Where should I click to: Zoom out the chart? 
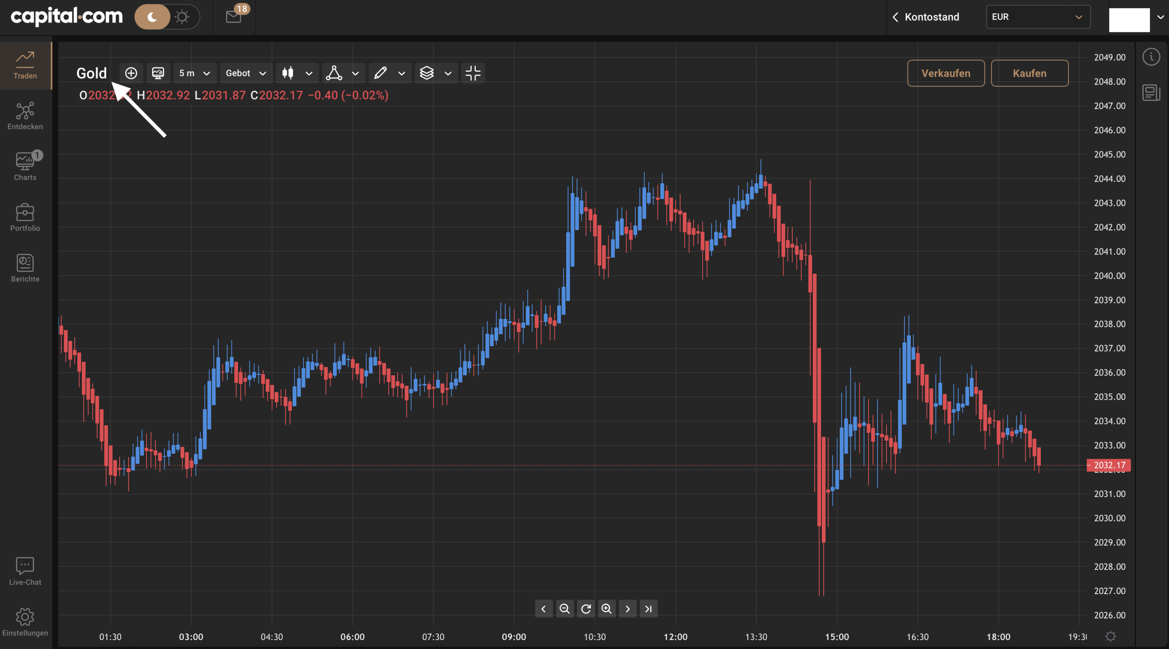pos(565,609)
